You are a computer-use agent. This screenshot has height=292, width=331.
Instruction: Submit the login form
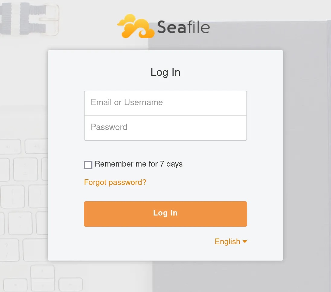coord(165,214)
